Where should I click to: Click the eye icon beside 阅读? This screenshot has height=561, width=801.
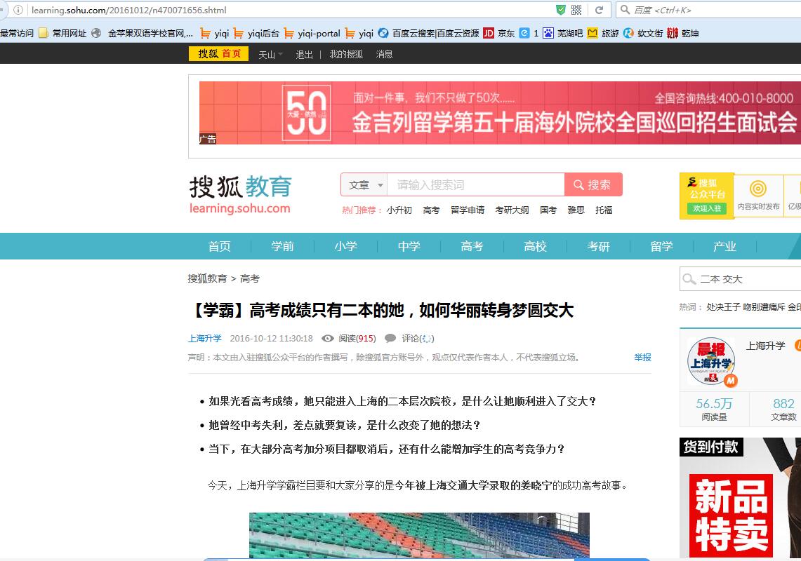327,338
